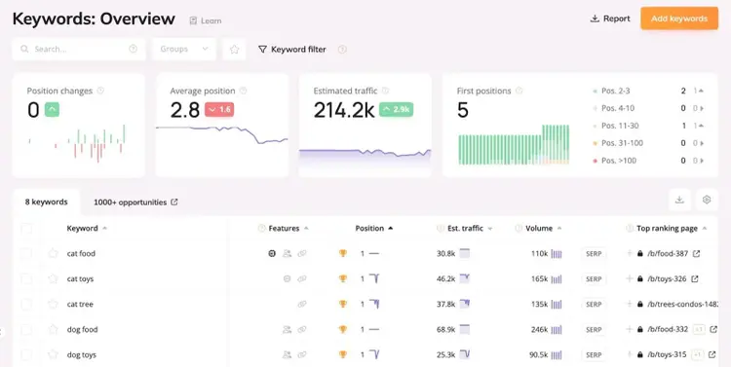
Task: Click the dog toys keyword text
Action: click(x=82, y=355)
